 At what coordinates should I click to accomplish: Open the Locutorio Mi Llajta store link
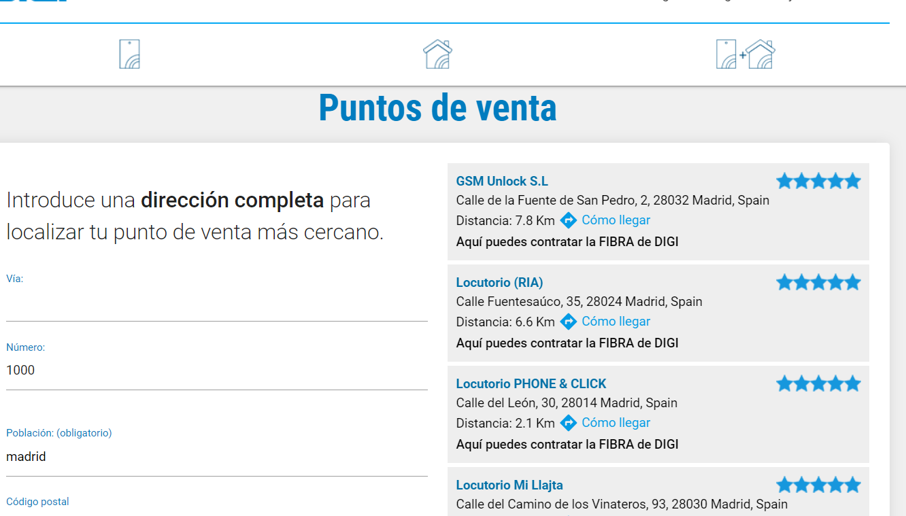click(x=509, y=485)
